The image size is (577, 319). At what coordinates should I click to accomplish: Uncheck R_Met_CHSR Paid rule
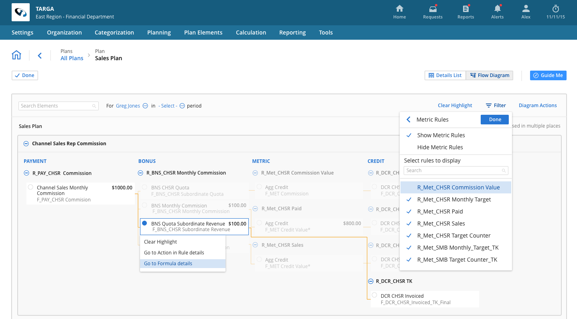click(x=440, y=211)
